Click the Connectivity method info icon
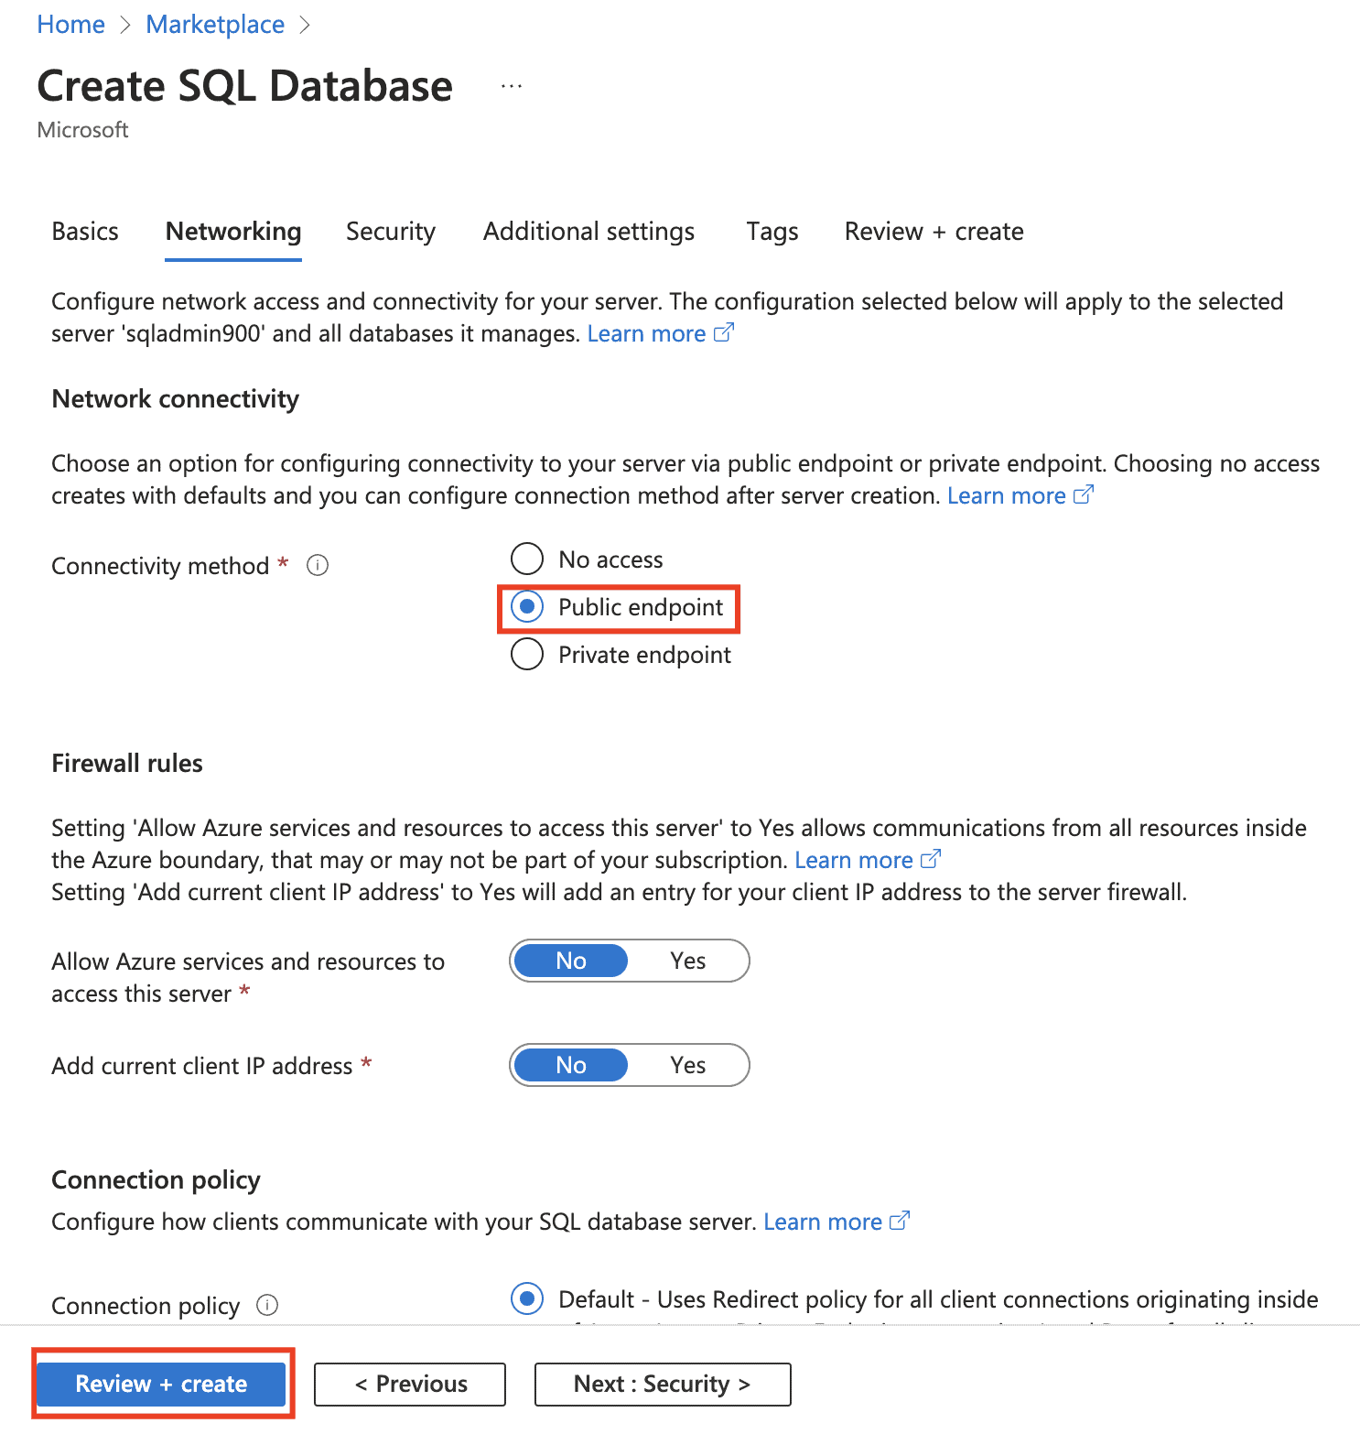The height and width of the screenshot is (1434, 1360). (318, 566)
